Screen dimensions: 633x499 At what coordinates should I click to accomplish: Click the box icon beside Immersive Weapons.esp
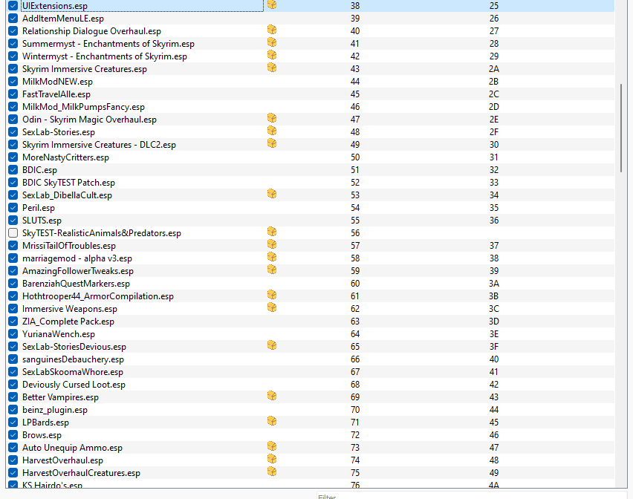[x=272, y=307]
